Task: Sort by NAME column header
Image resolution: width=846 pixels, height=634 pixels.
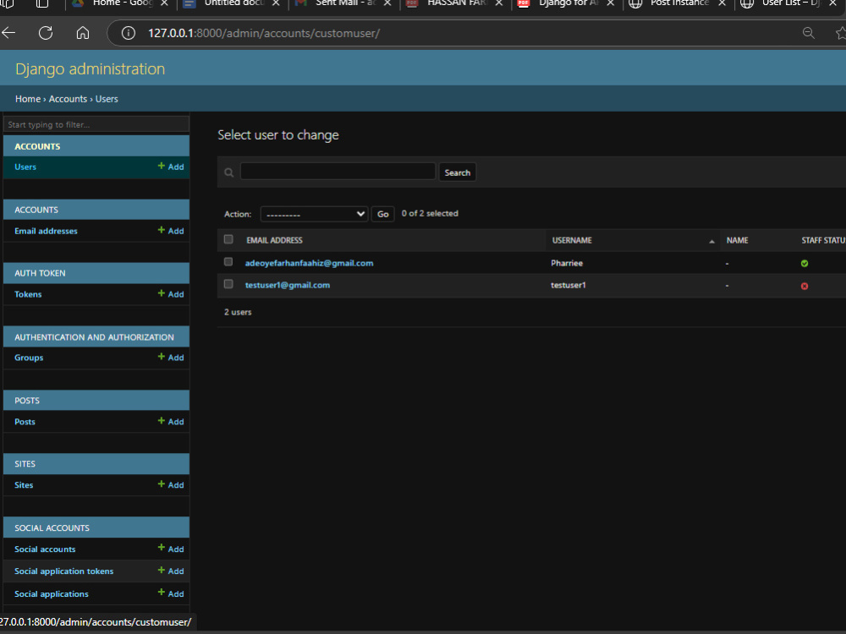Action: (x=737, y=240)
